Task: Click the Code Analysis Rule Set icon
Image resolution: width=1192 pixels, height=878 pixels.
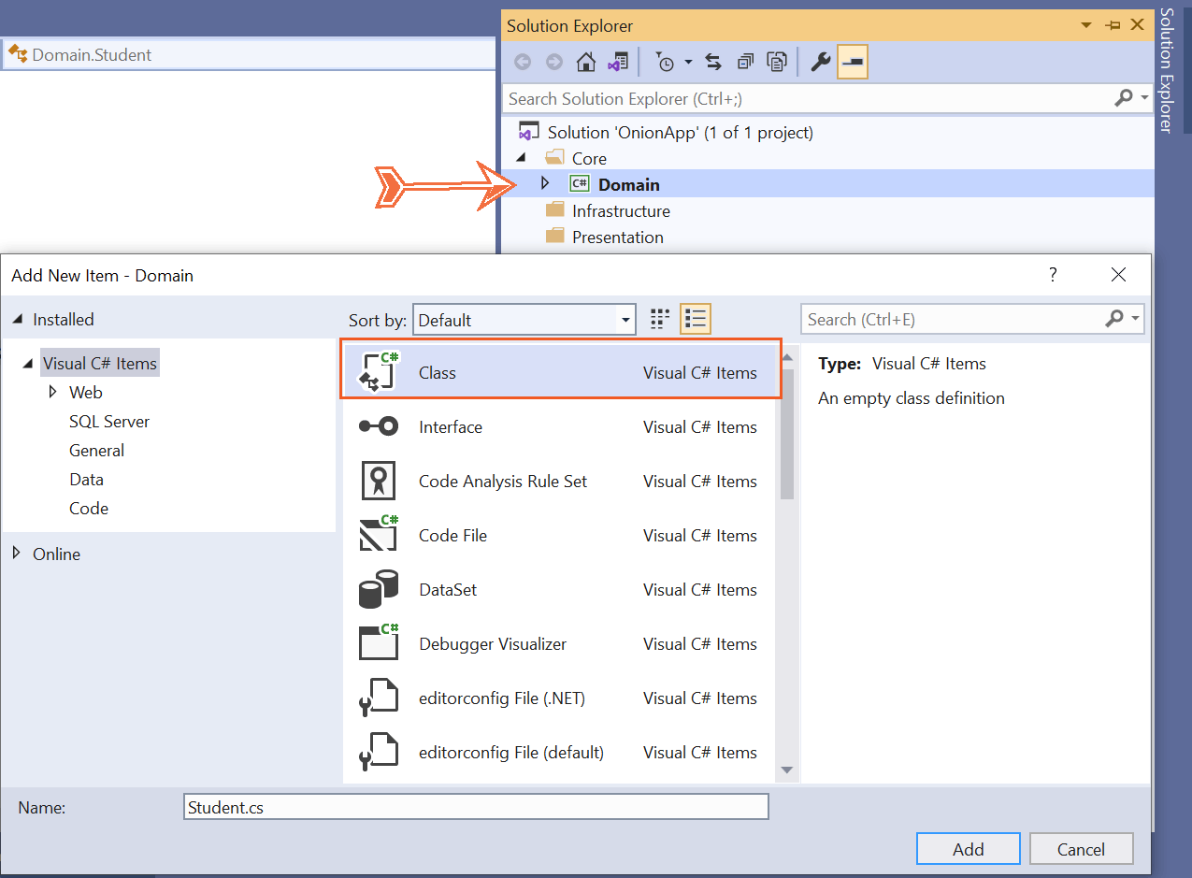Action: pyautogui.click(x=379, y=481)
